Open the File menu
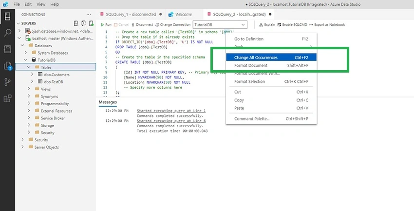Viewport: 414px width, 211px height. tap(17, 4)
